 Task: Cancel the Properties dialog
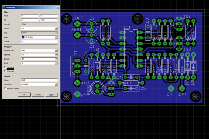(x=38, y=95)
